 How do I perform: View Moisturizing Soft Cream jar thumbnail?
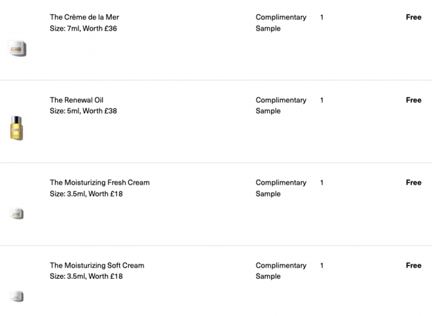click(17, 296)
